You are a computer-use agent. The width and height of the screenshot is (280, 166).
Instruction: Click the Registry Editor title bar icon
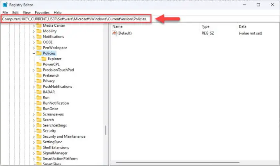[x=5, y=5]
